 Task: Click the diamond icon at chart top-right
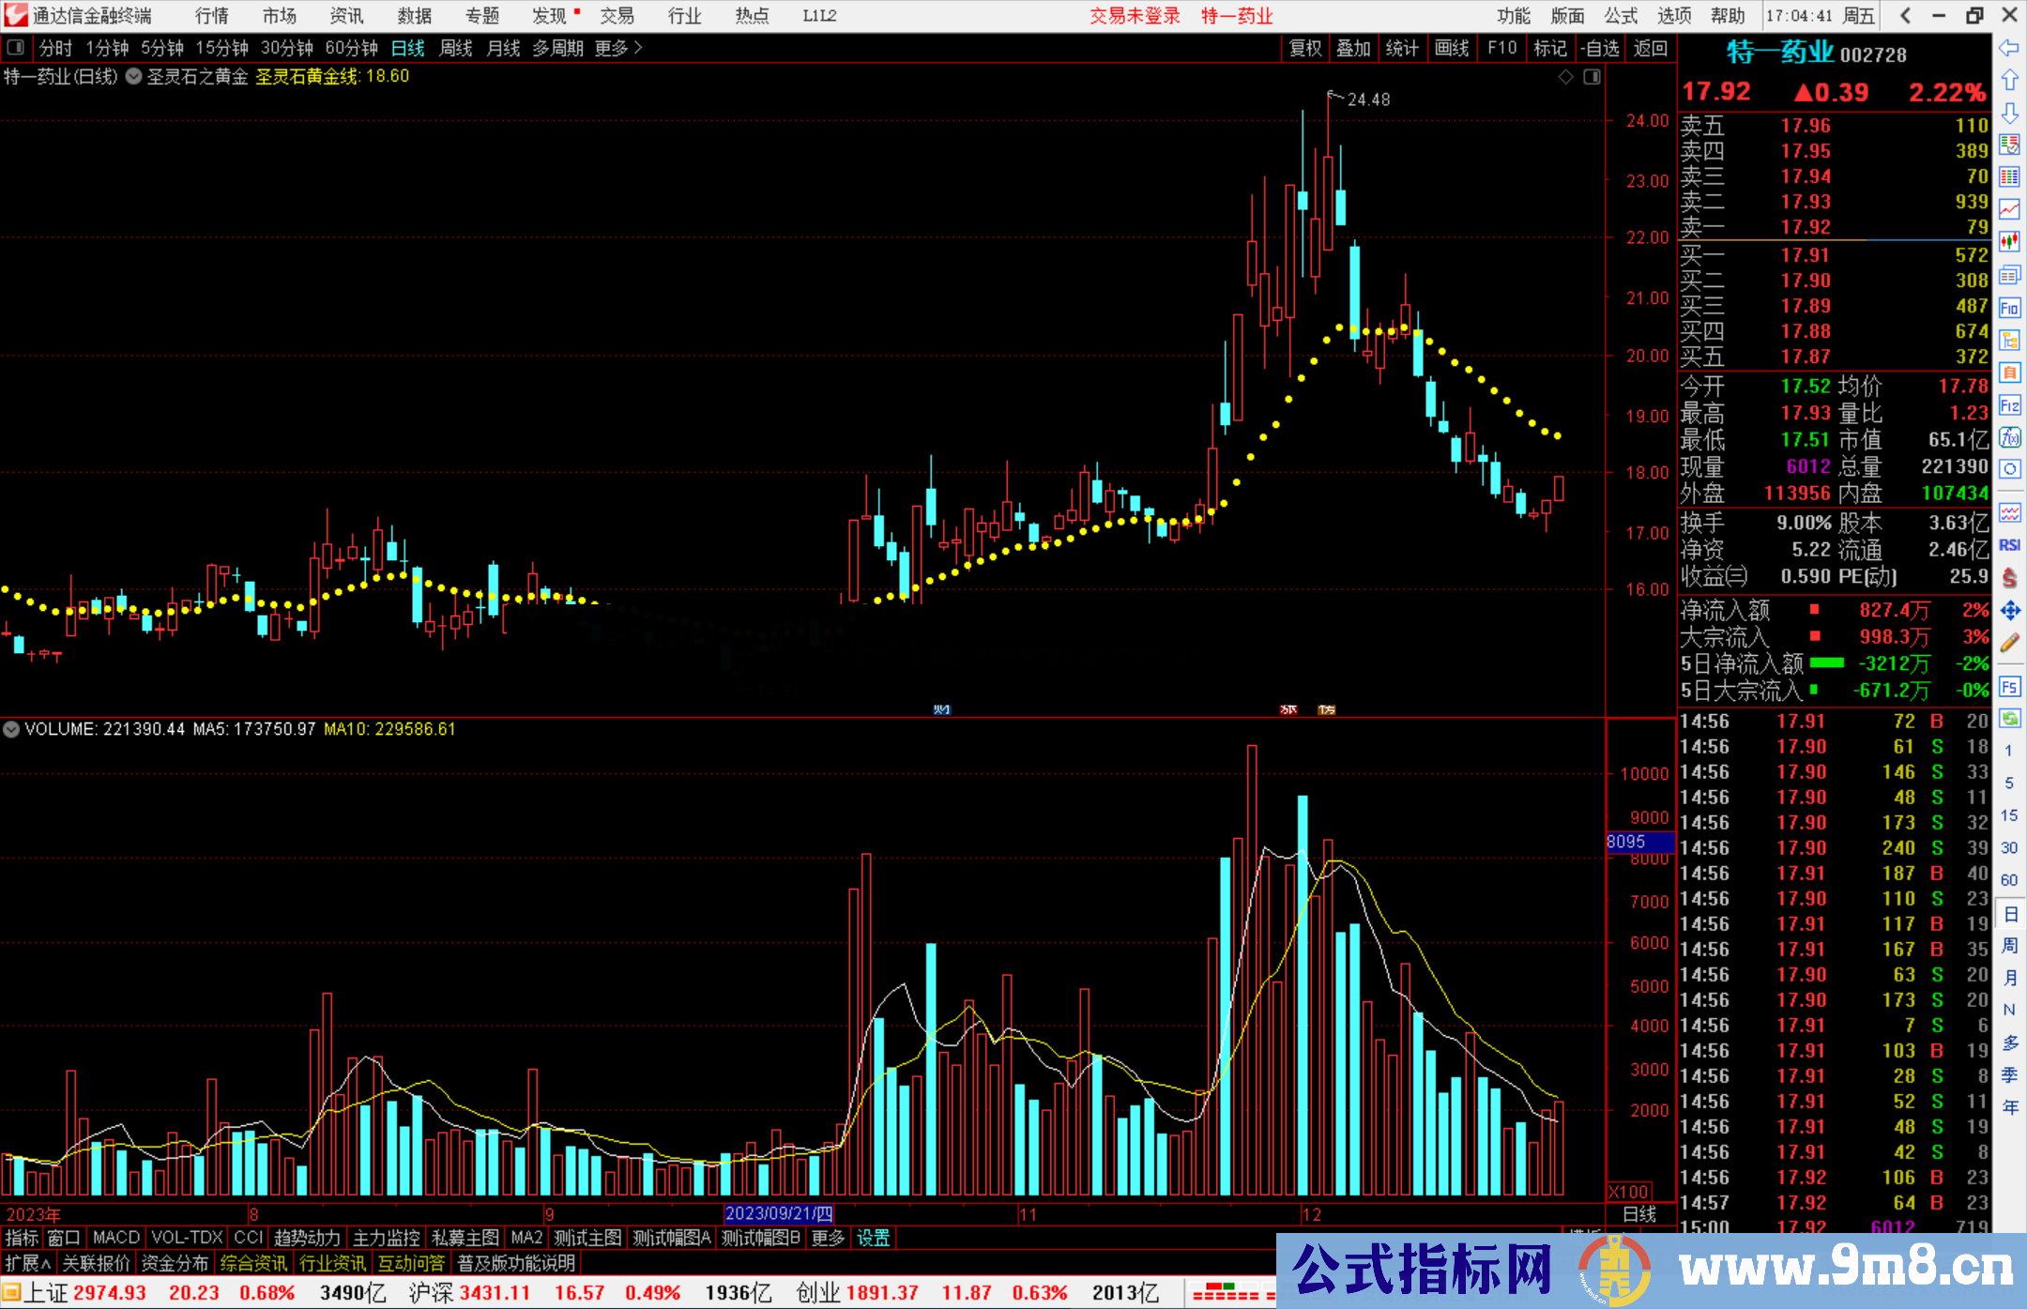(x=1565, y=77)
